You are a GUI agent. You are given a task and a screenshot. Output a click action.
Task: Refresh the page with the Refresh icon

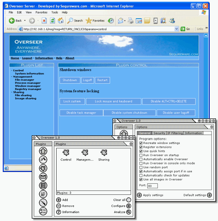click(52, 21)
